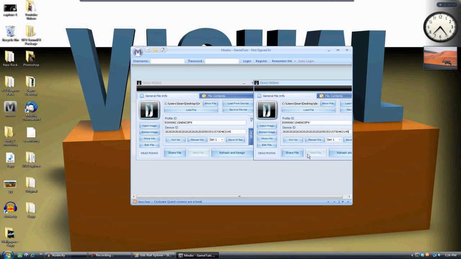
Task: Select the Audacity desktop shortcut
Action: coord(10,210)
